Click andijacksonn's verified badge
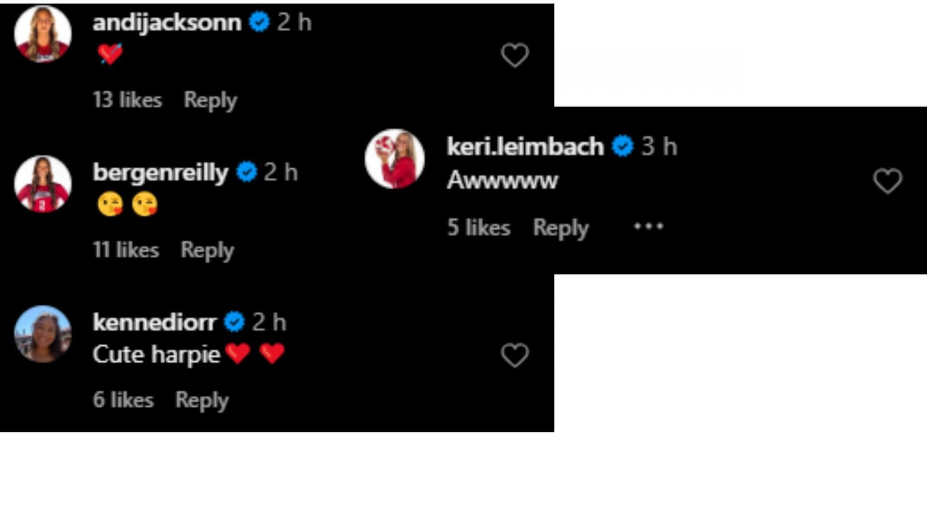 [x=258, y=21]
